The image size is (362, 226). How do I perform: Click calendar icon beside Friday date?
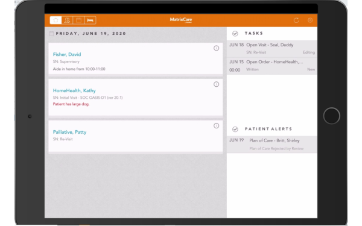coord(51,33)
